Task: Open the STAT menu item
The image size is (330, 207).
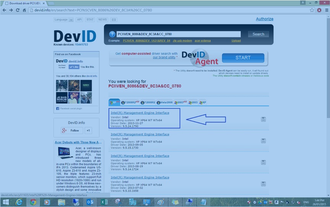Action: pyautogui.click(x=90, y=20)
